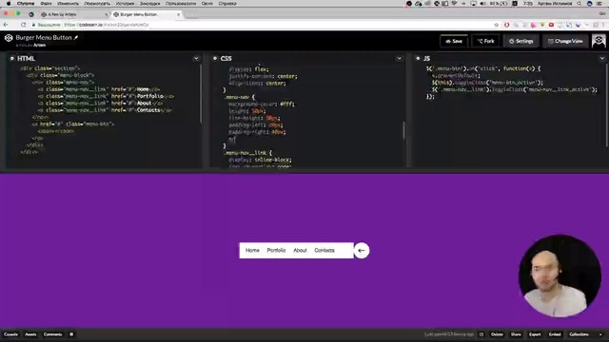Click the secure lock icon in address bar
Screen dimensions: 609x342
[34, 25]
